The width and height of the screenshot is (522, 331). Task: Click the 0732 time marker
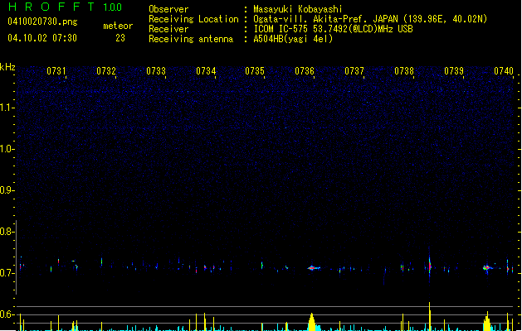[106, 71]
